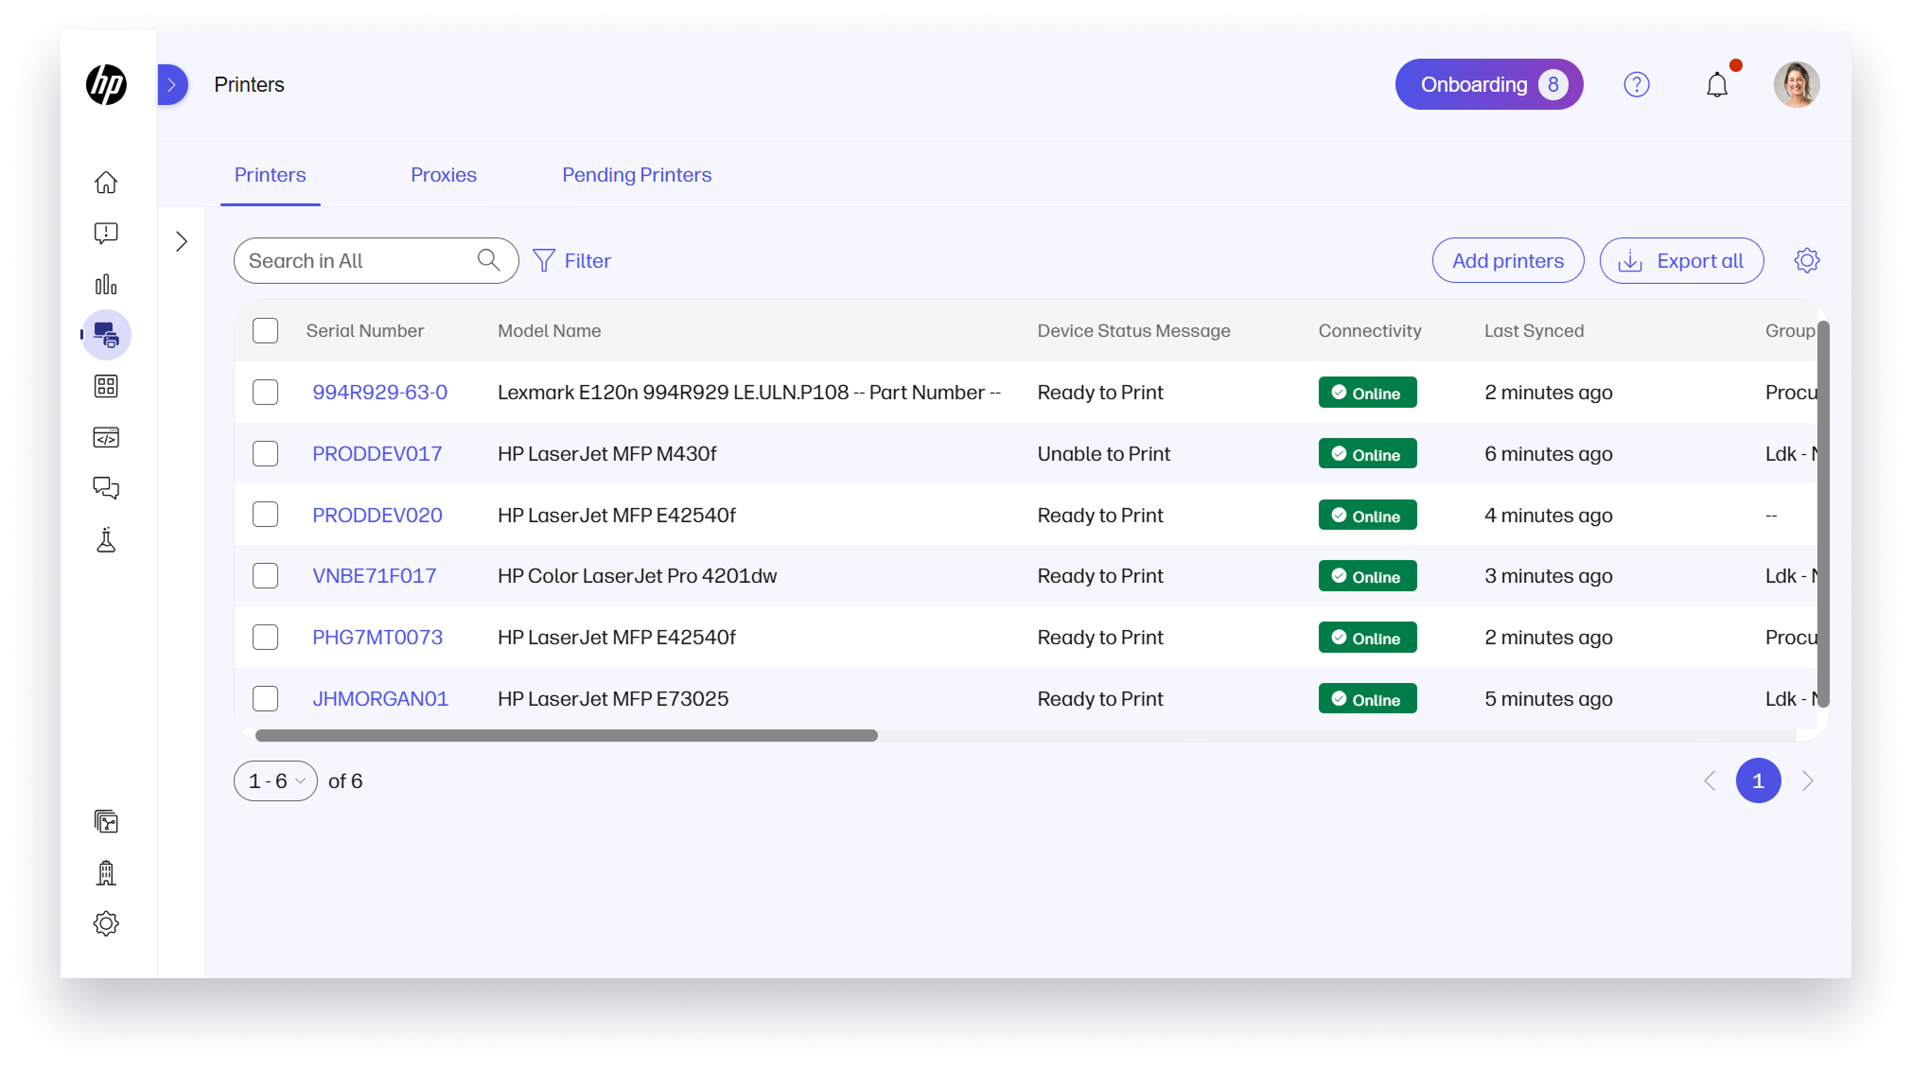Click the notification bell icon
This screenshot has height=1069, width=1912.
(1716, 85)
